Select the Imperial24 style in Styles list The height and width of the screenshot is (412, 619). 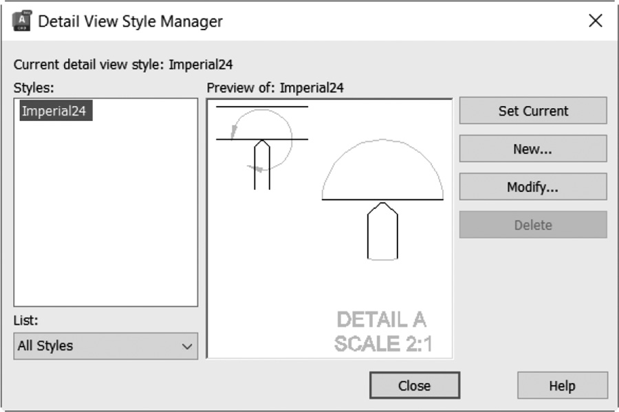tap(56, 111)
